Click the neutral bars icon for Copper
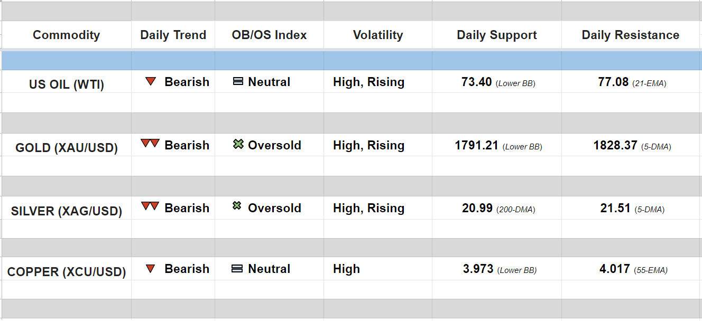 237,269
